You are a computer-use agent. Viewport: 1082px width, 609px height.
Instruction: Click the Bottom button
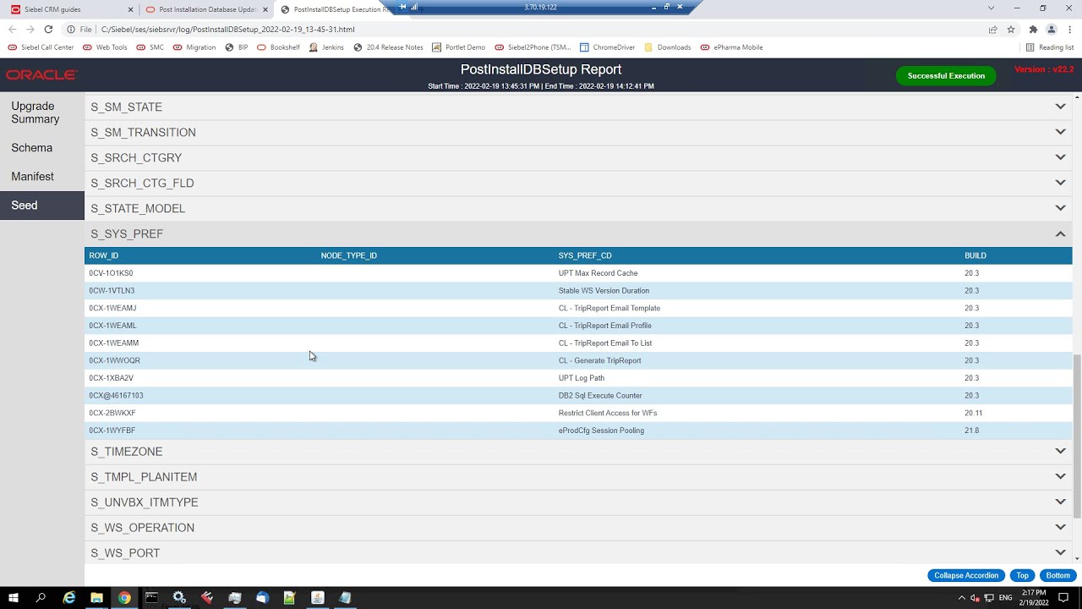coord(1057,575)
